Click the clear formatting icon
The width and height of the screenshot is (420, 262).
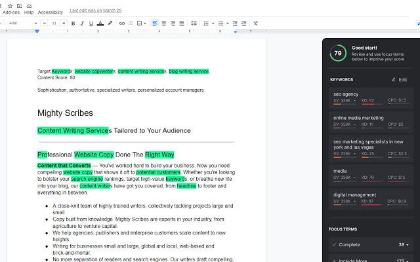pos(255,23)
